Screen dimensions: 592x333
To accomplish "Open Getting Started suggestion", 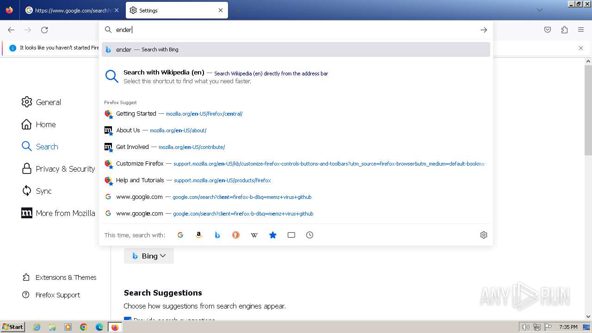I will [296, 114].
